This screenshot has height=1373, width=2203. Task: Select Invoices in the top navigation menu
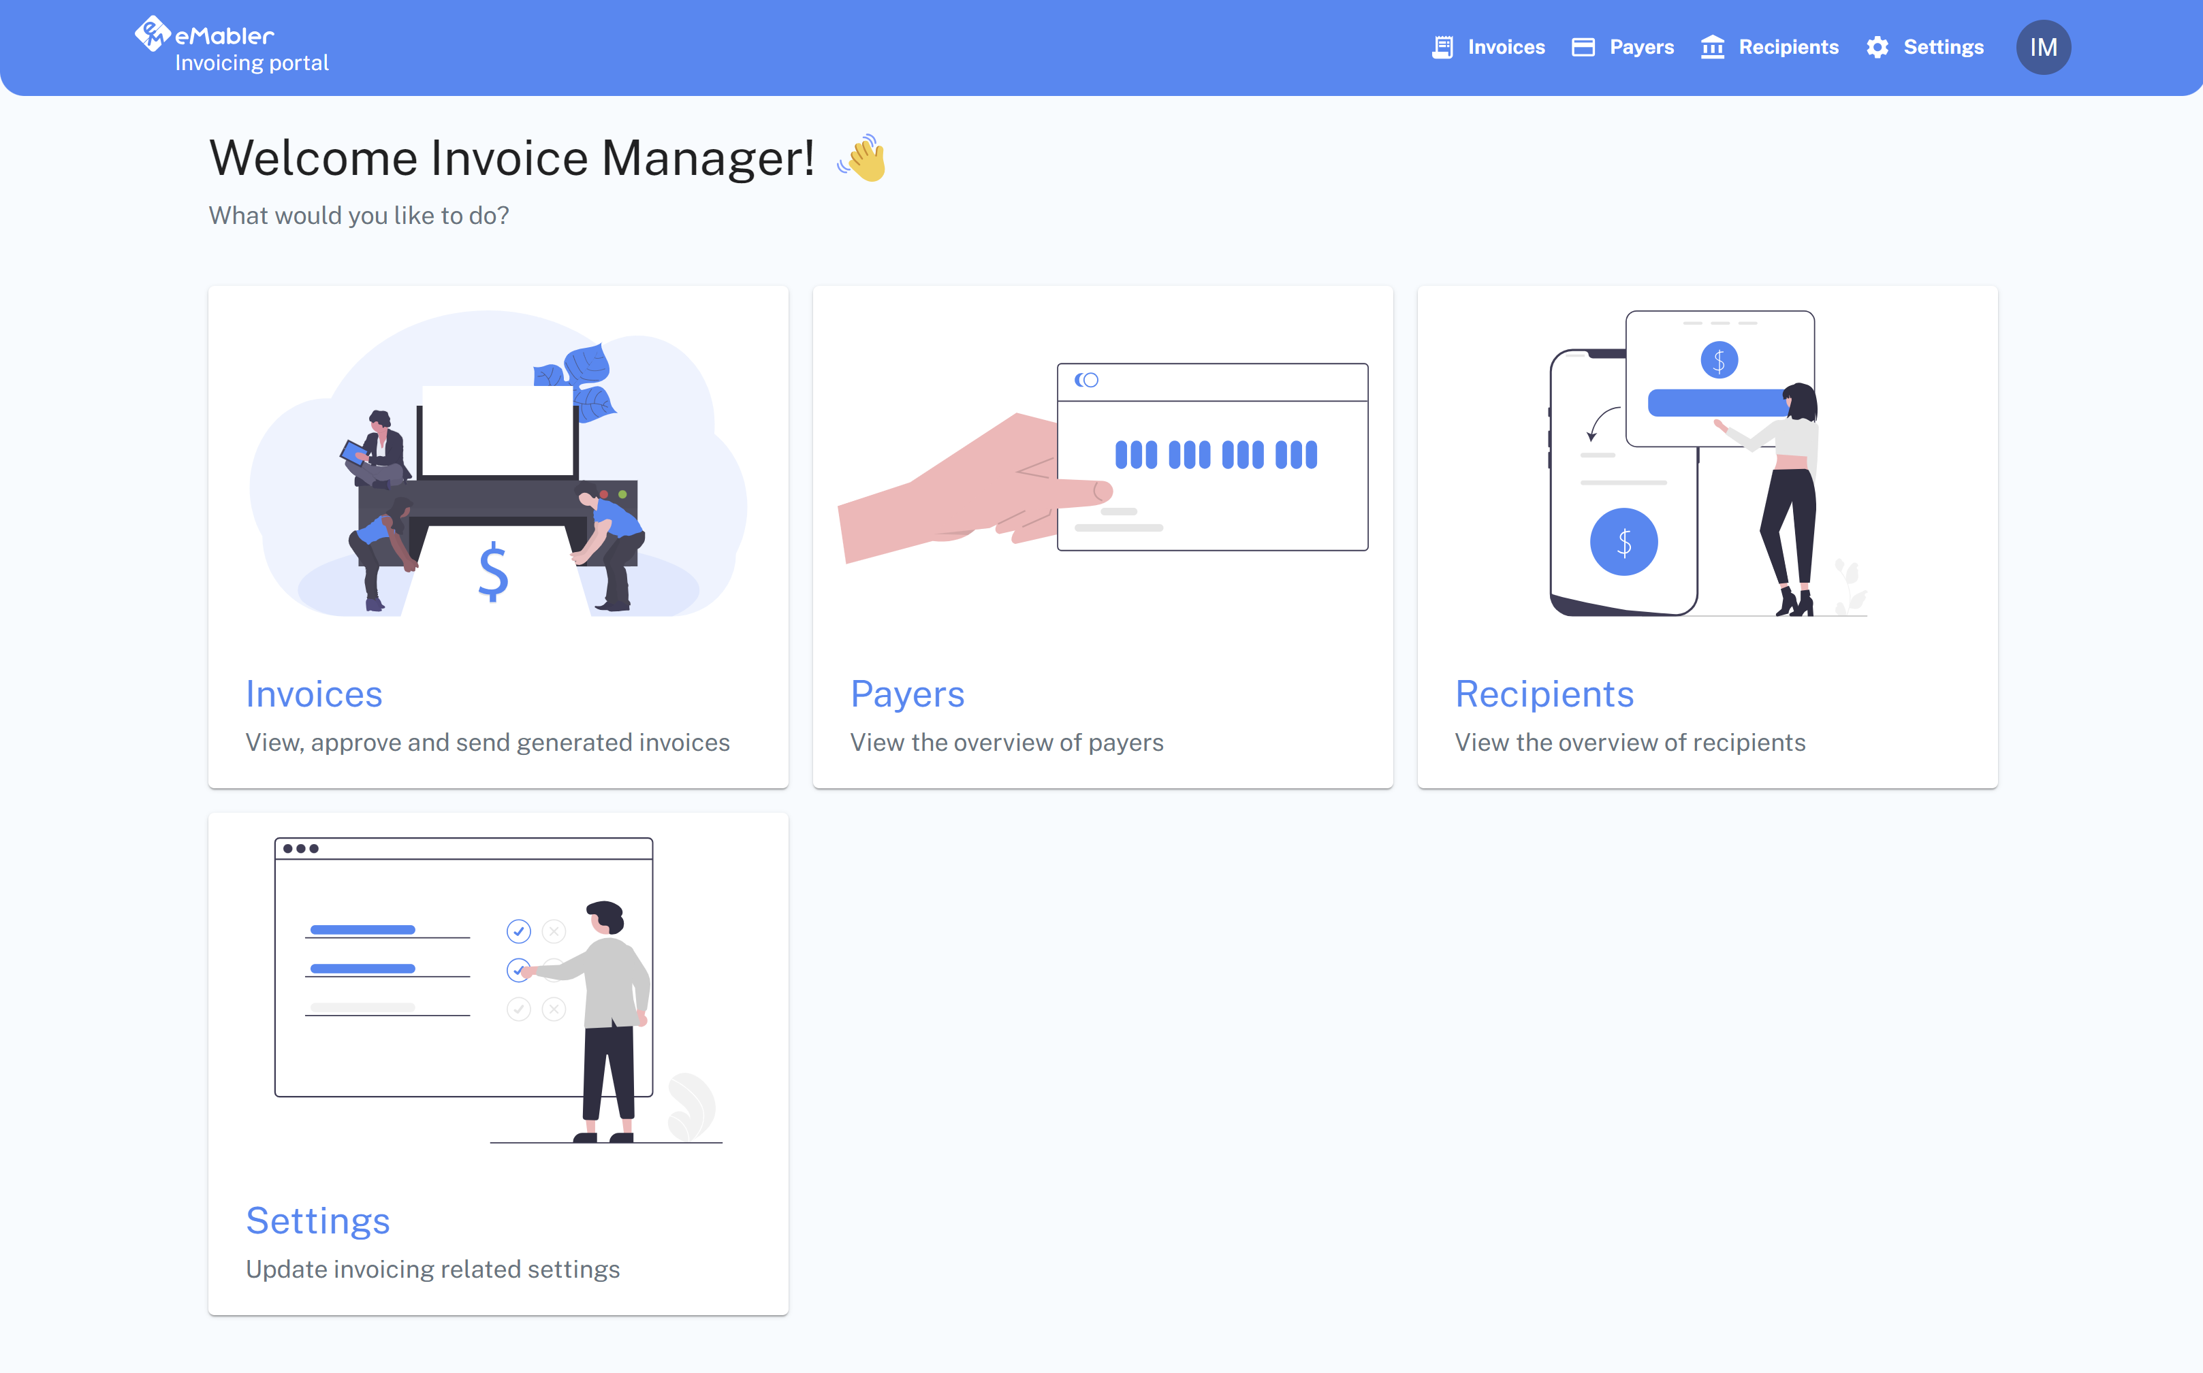point(1505,46)
